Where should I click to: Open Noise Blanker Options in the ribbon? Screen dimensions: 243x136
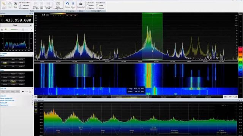[x=100, y=8]
